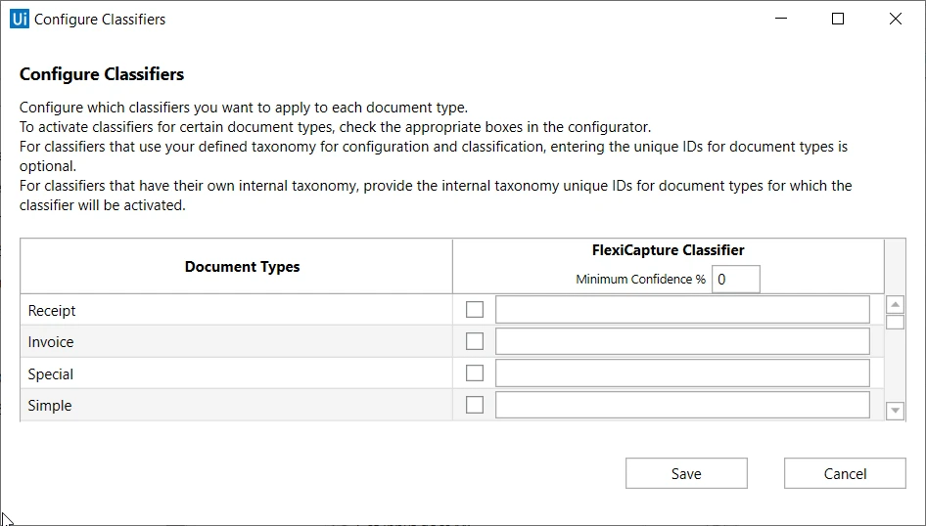Maximize the Configure Classifiers window
Viewport: 926px width, 526px height.
click(838, 19)
